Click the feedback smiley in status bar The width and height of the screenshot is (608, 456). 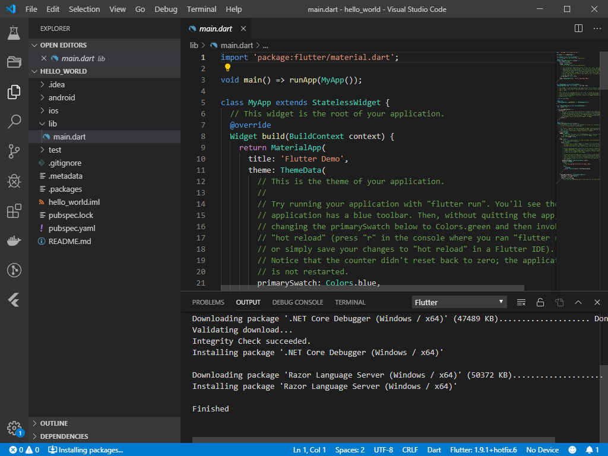[x=572, y=450]
